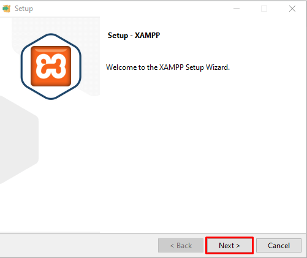307x258 pixels.
Task: Click the red highlight border around Next
Action: coord(229,238)
